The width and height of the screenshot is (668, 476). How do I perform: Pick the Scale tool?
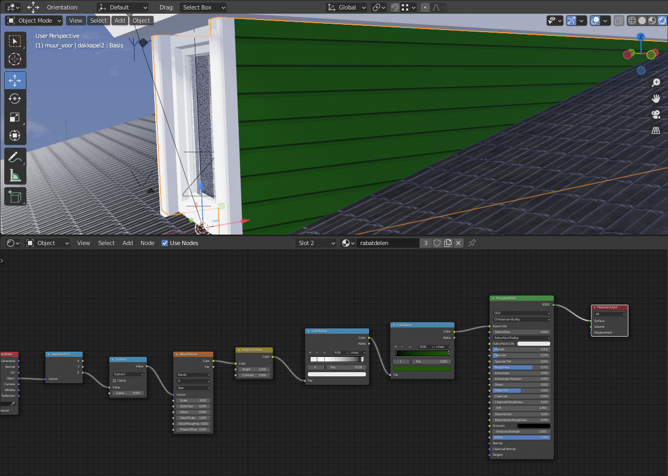(x=15, y=118)
